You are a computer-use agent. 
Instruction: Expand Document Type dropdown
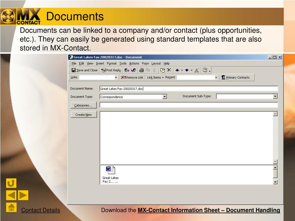tap(164, 97)
